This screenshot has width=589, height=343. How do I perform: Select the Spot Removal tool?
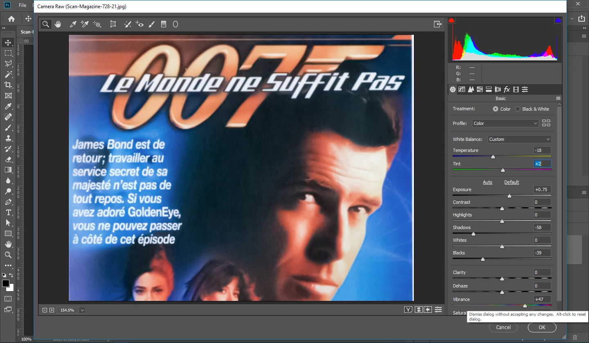coord(128,24)
